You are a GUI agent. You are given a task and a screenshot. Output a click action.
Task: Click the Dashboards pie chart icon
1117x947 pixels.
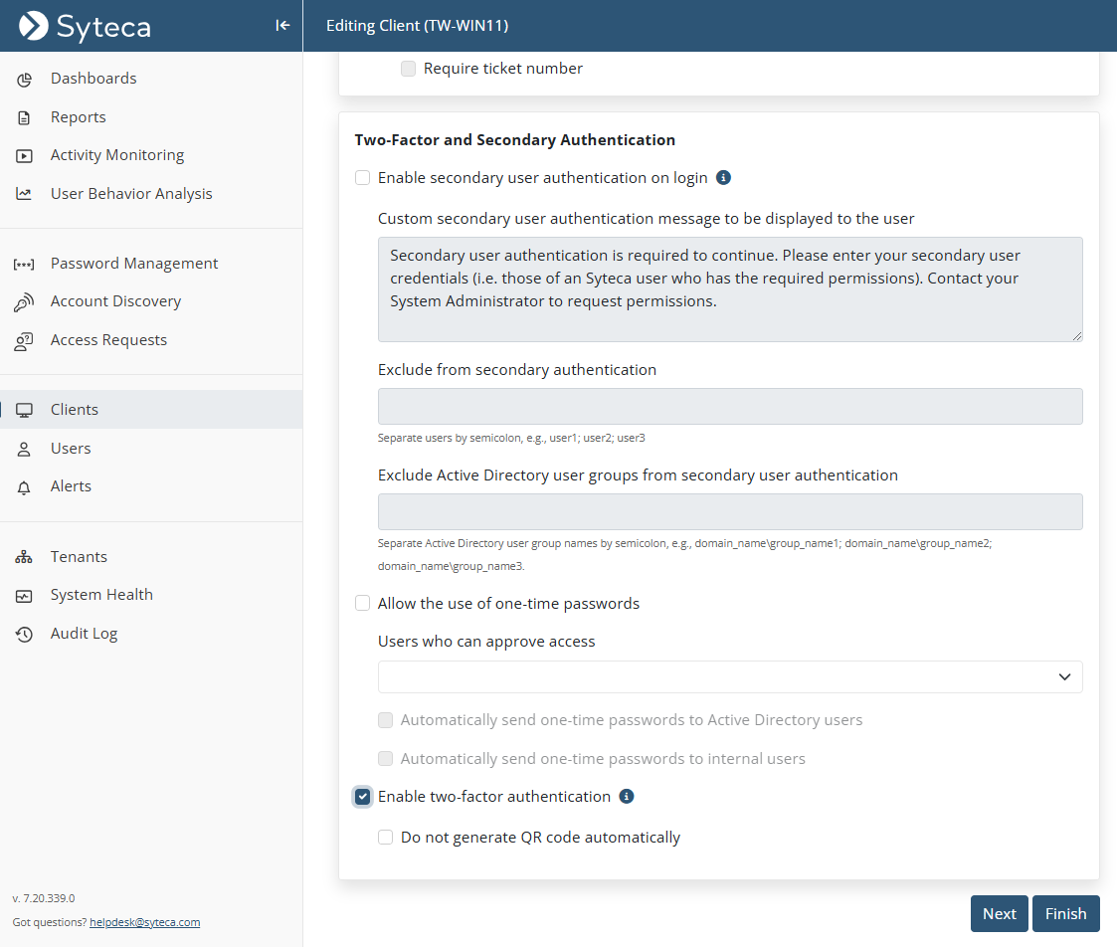pos(24,79)
